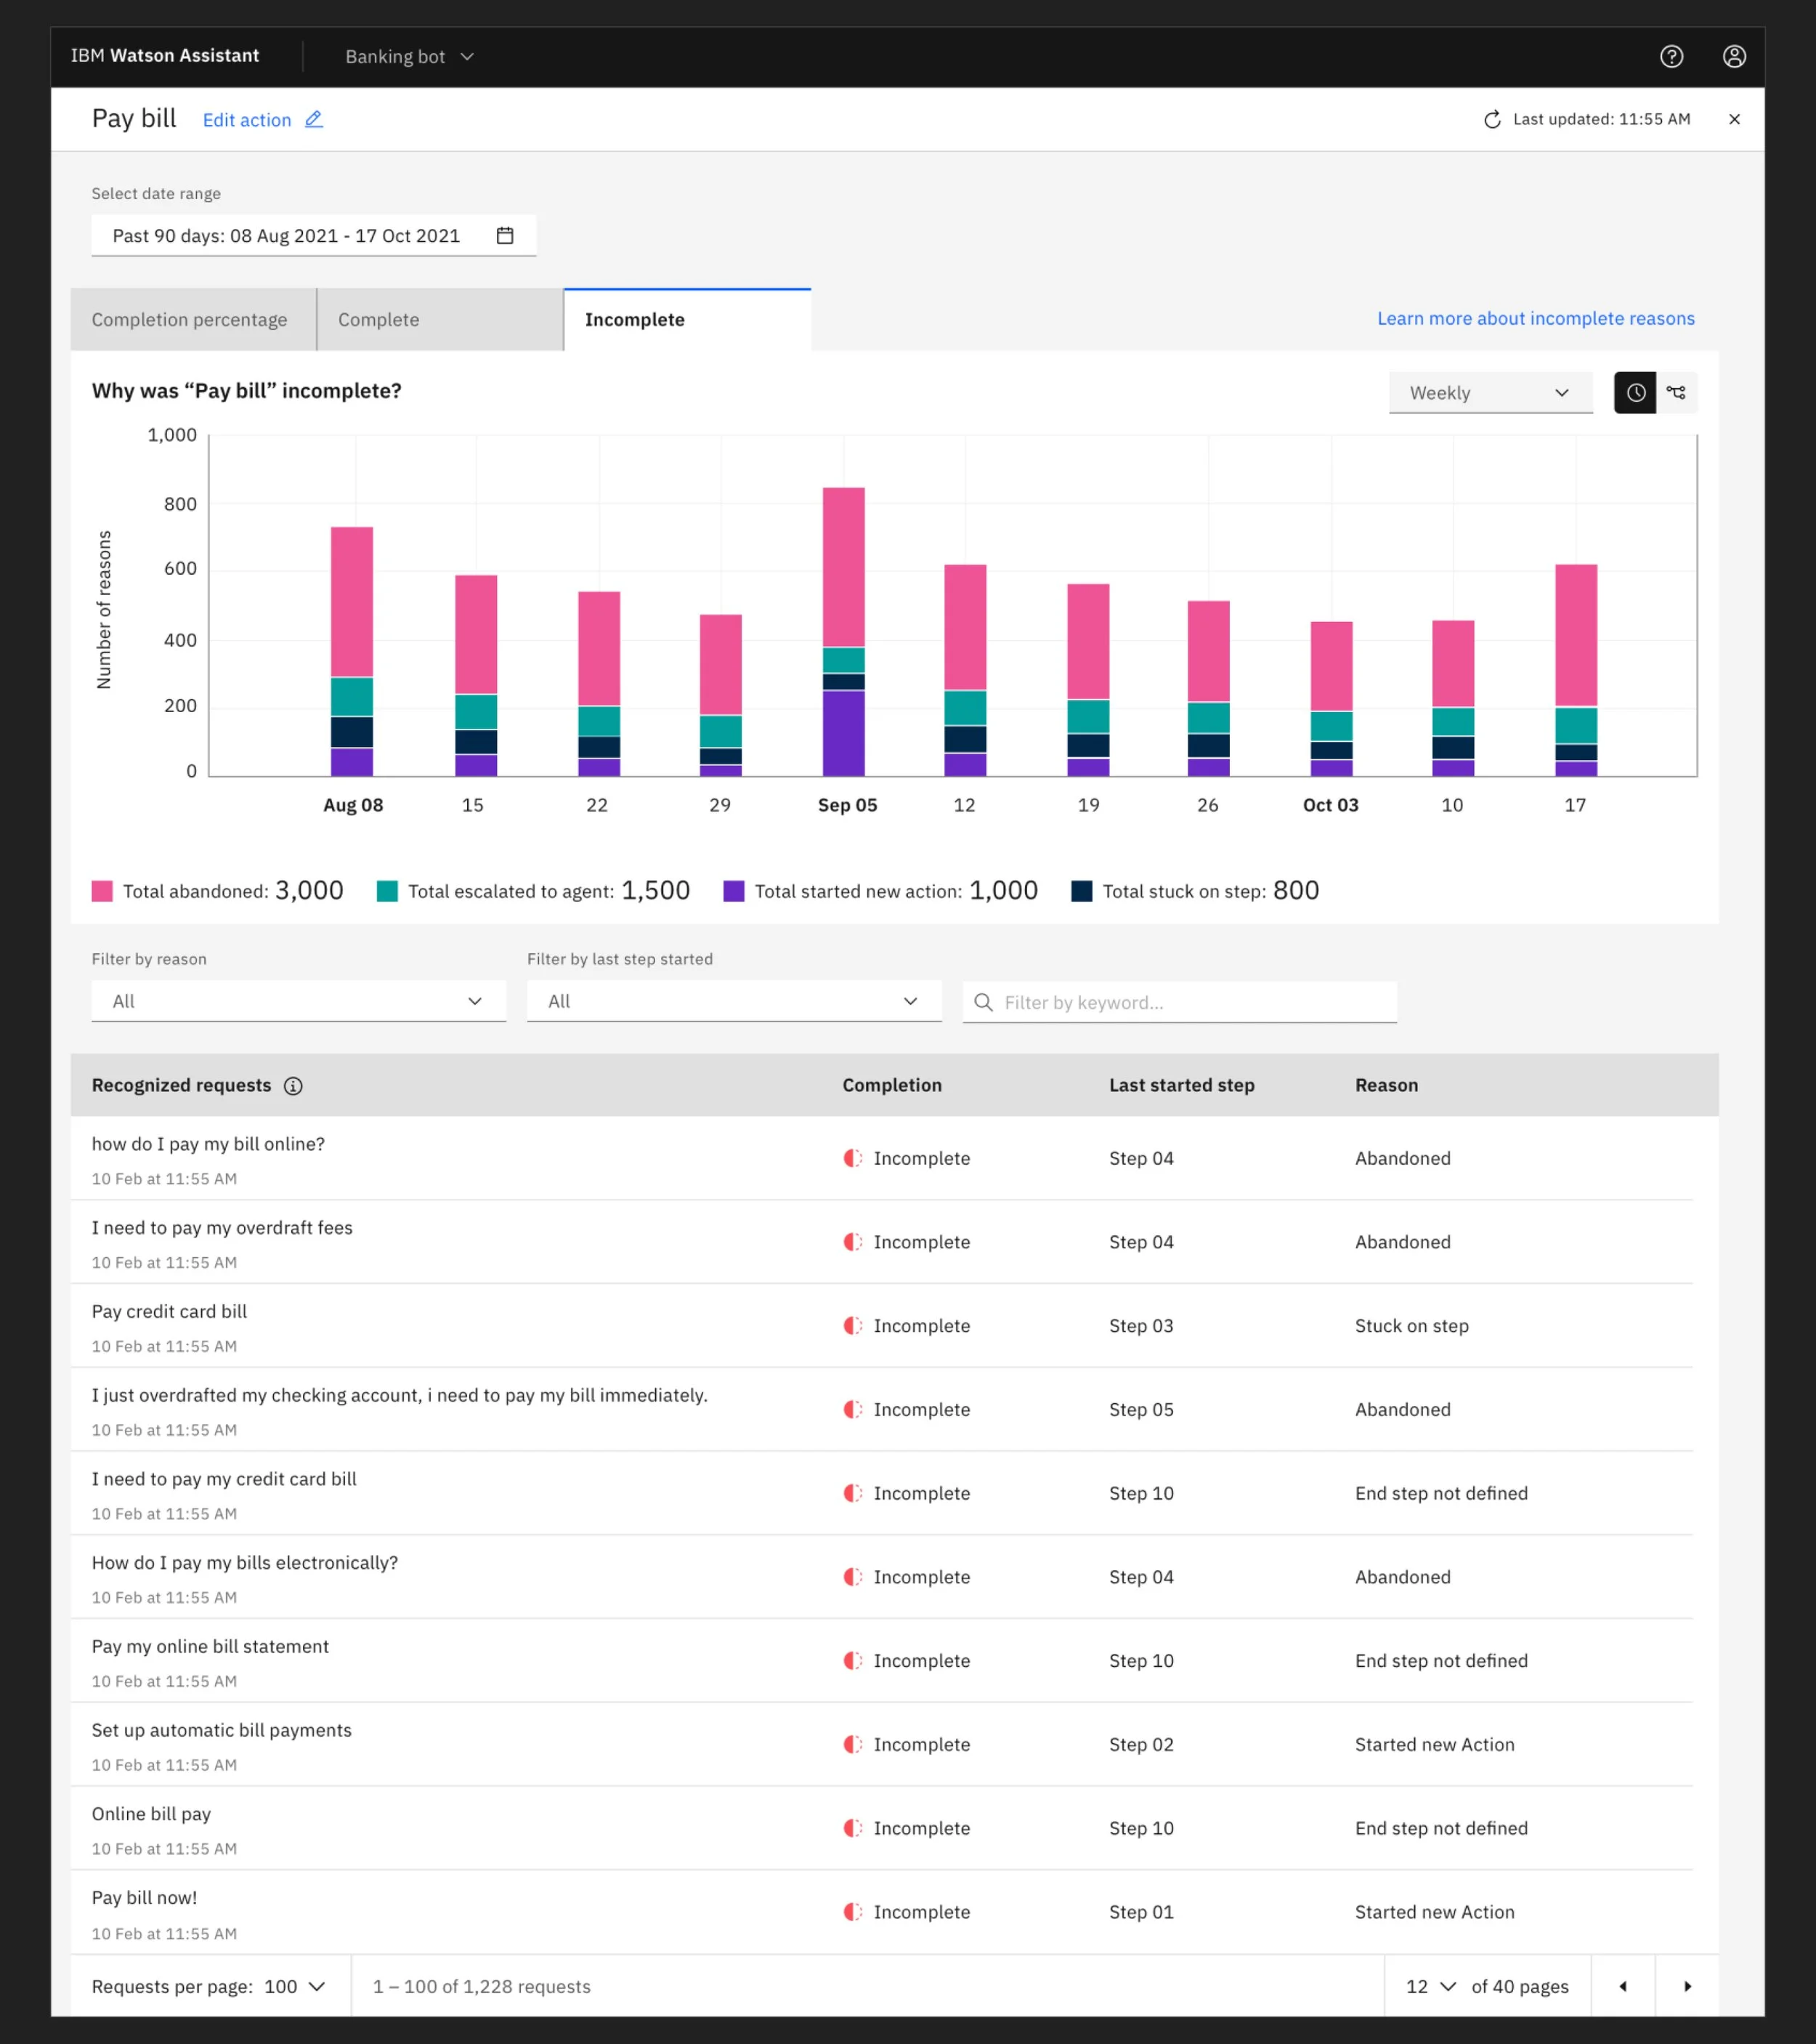Go to next page with right arrow

click(x=1687, y=1986)
